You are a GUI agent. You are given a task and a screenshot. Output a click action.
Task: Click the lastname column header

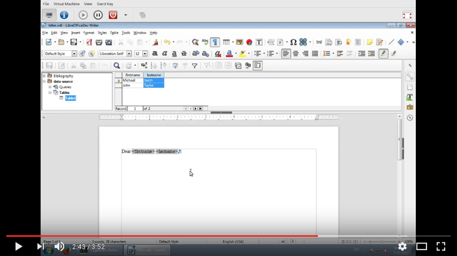coord(153,75)
